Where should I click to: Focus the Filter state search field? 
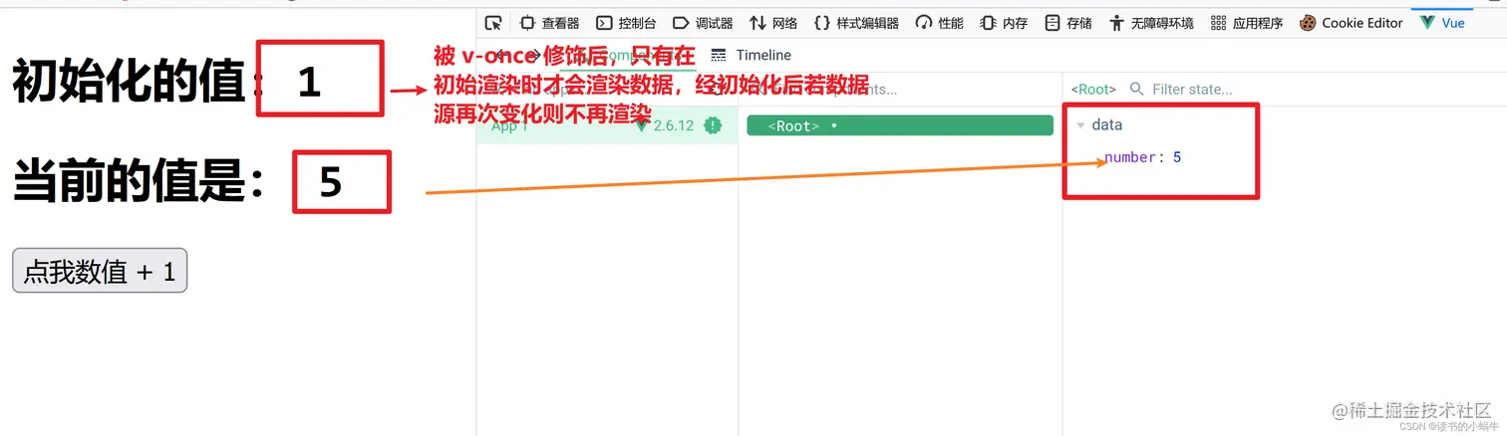click(1192, 90)
